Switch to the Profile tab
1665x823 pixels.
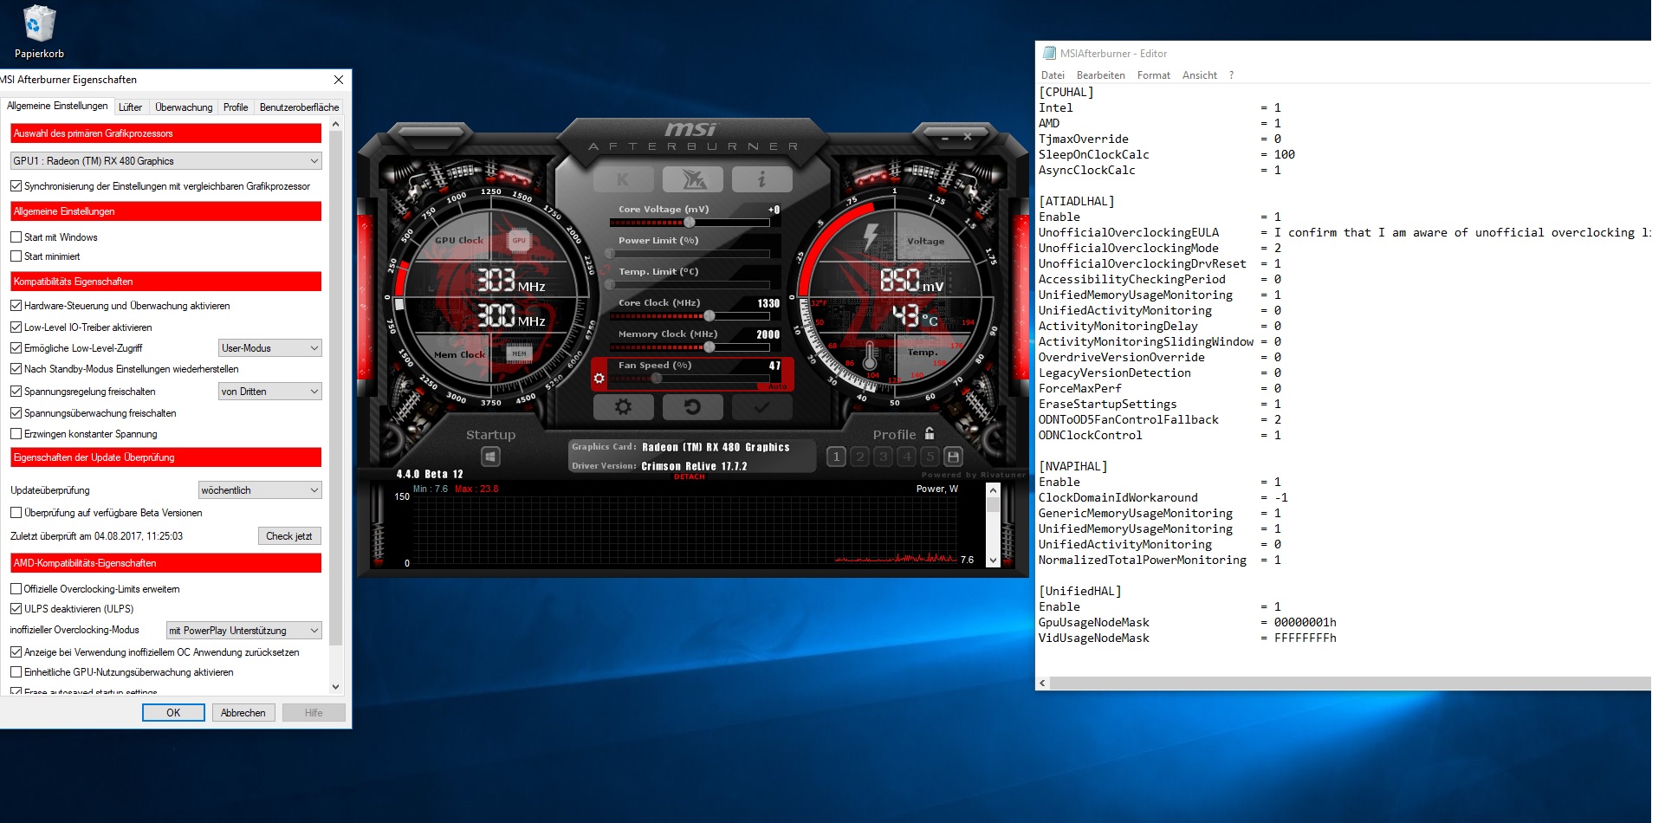click(236, 107)
